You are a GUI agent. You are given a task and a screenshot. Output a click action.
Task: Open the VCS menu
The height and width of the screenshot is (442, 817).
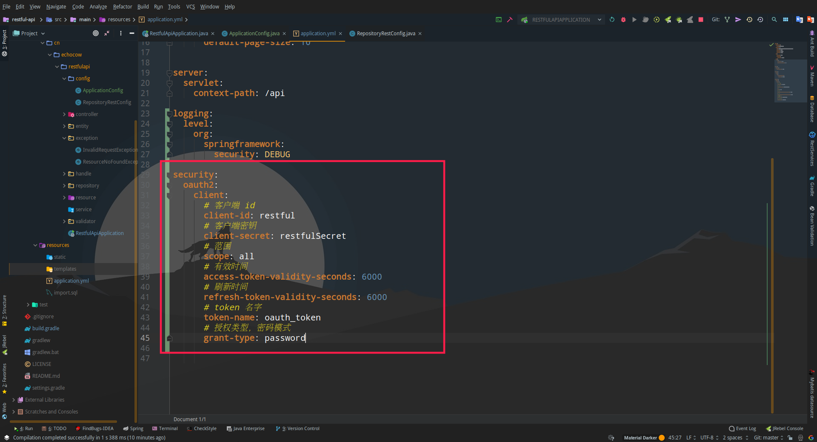(190, 6)
